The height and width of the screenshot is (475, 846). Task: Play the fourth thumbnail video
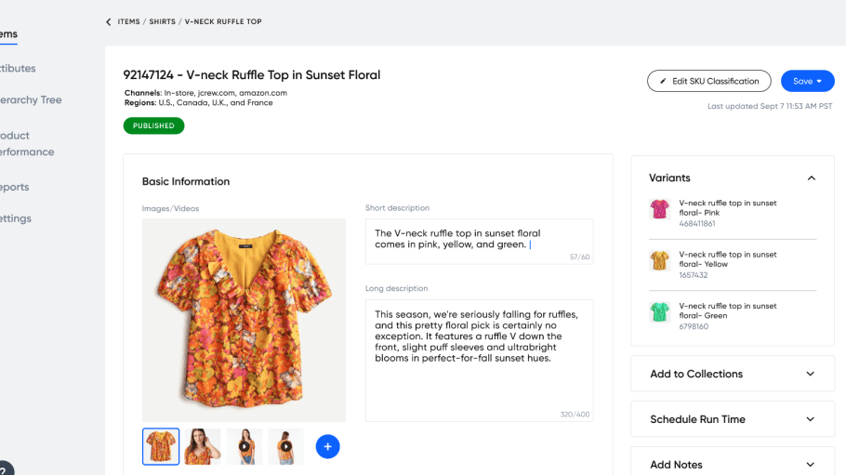(x=286, y=446)
